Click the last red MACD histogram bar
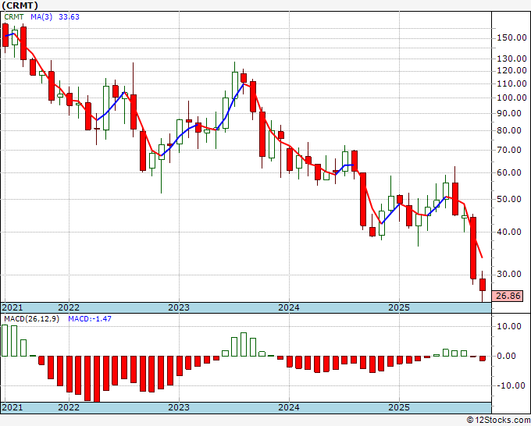Screen dimensions: 531x426 (x=483, y=358)
